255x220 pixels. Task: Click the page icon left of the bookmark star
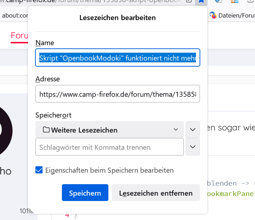tap(189, 1)
